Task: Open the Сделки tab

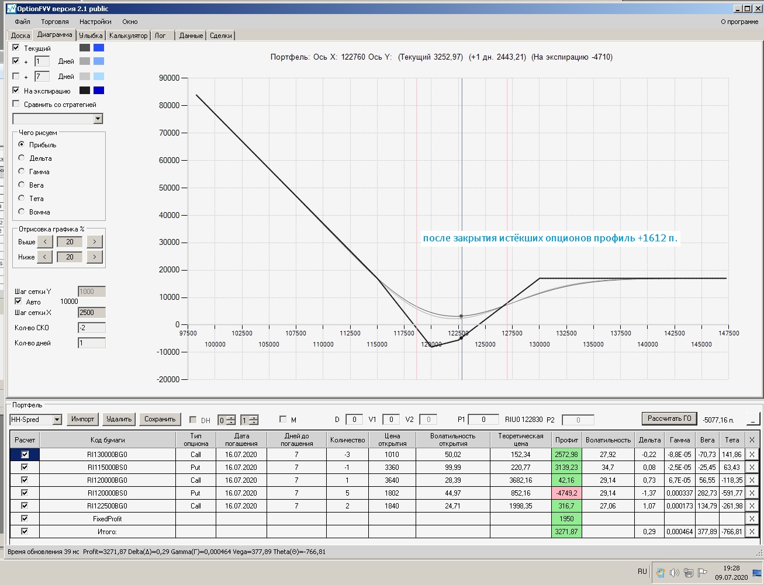Action: point(221,36)
